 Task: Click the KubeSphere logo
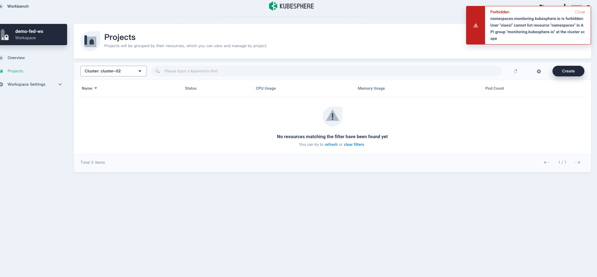pyautogui.click(x=291, y=6)
